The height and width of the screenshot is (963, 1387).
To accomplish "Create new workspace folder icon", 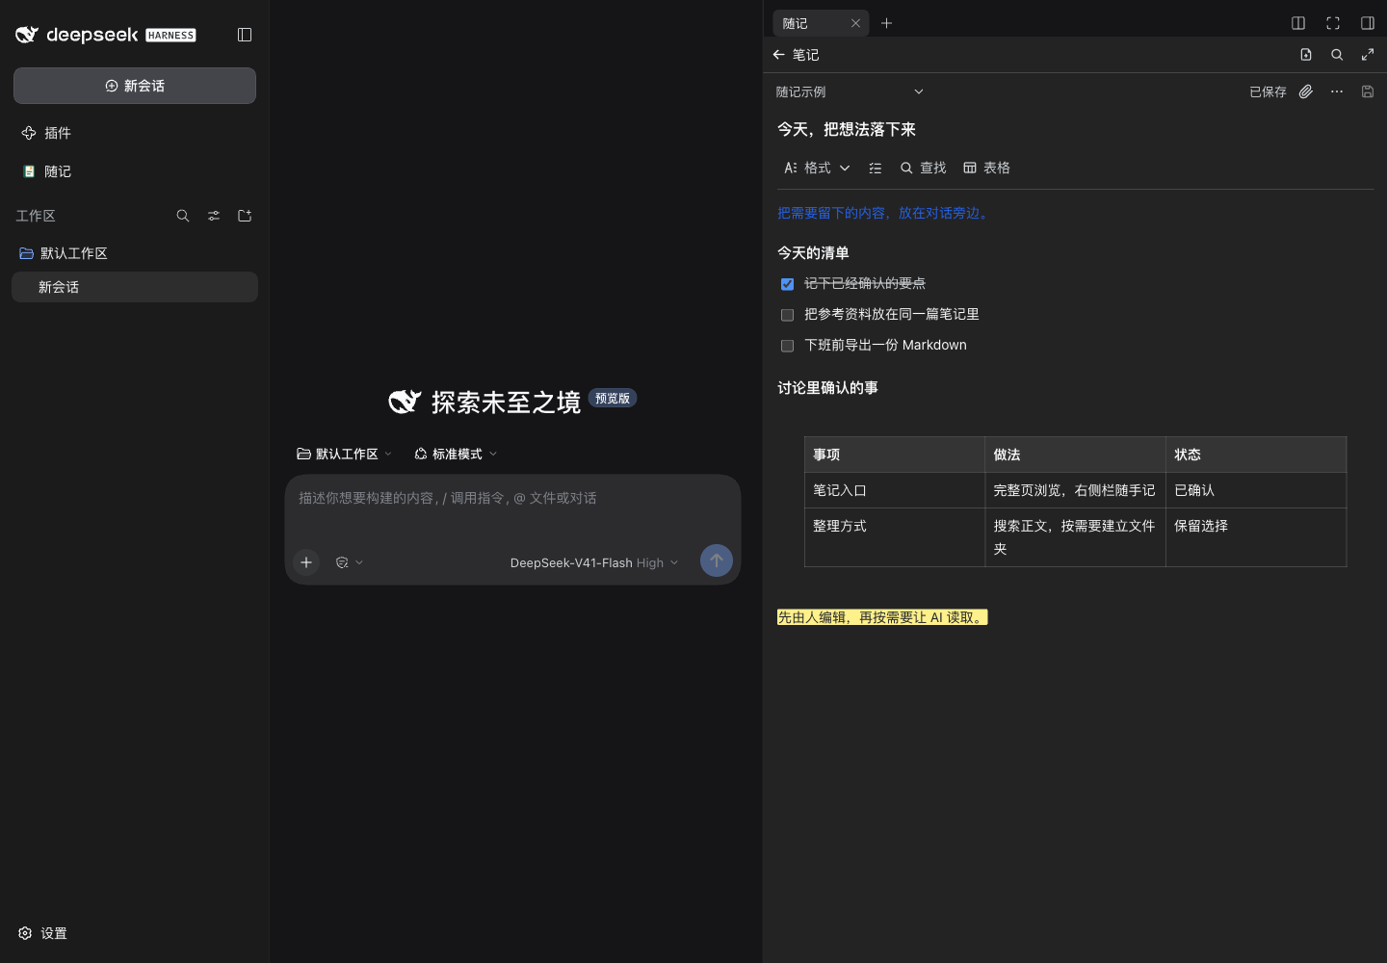I will 245,216.
